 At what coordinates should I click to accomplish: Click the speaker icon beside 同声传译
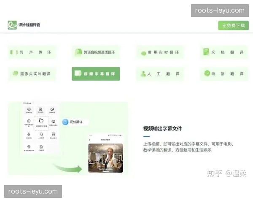[14, 52]
